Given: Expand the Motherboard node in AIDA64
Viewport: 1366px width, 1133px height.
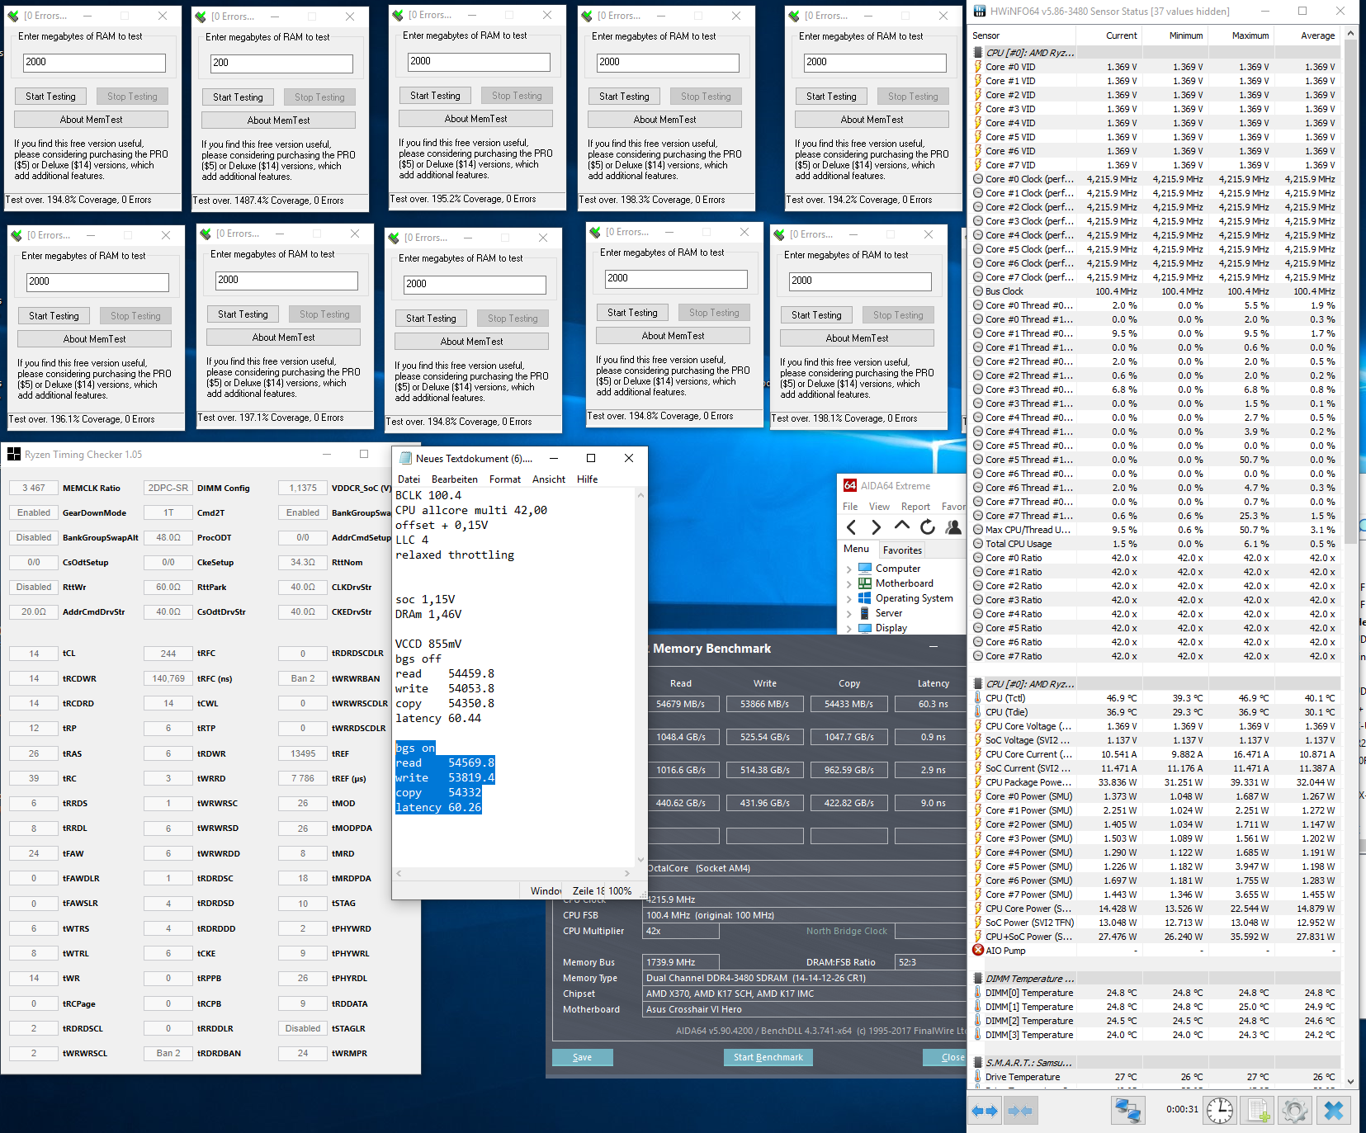Looking at the screenshot, I should click(848, 583).
